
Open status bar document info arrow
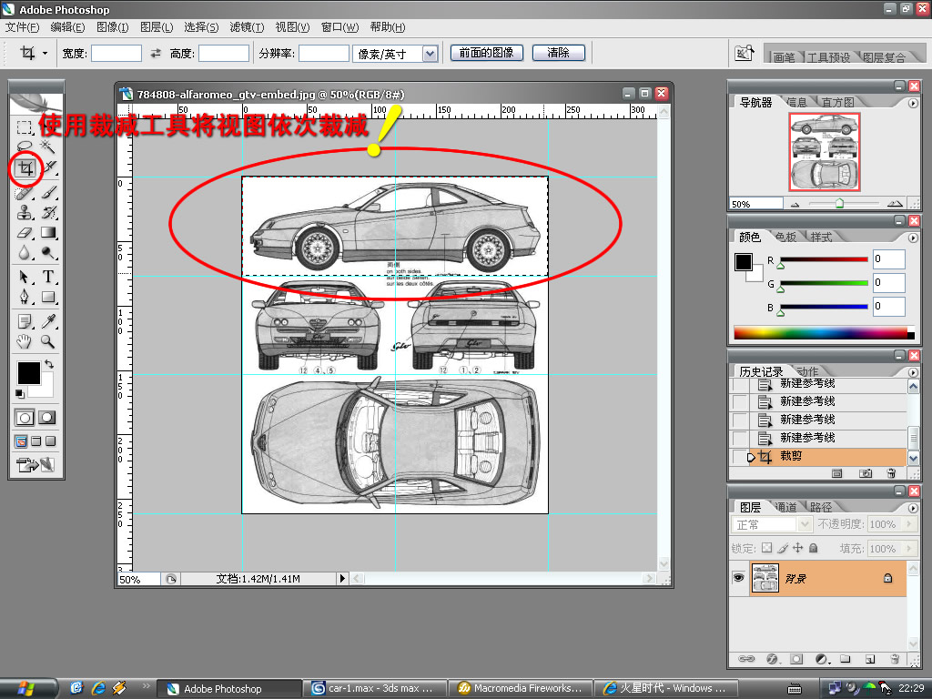pyautogui.click(x=342, y=578)
